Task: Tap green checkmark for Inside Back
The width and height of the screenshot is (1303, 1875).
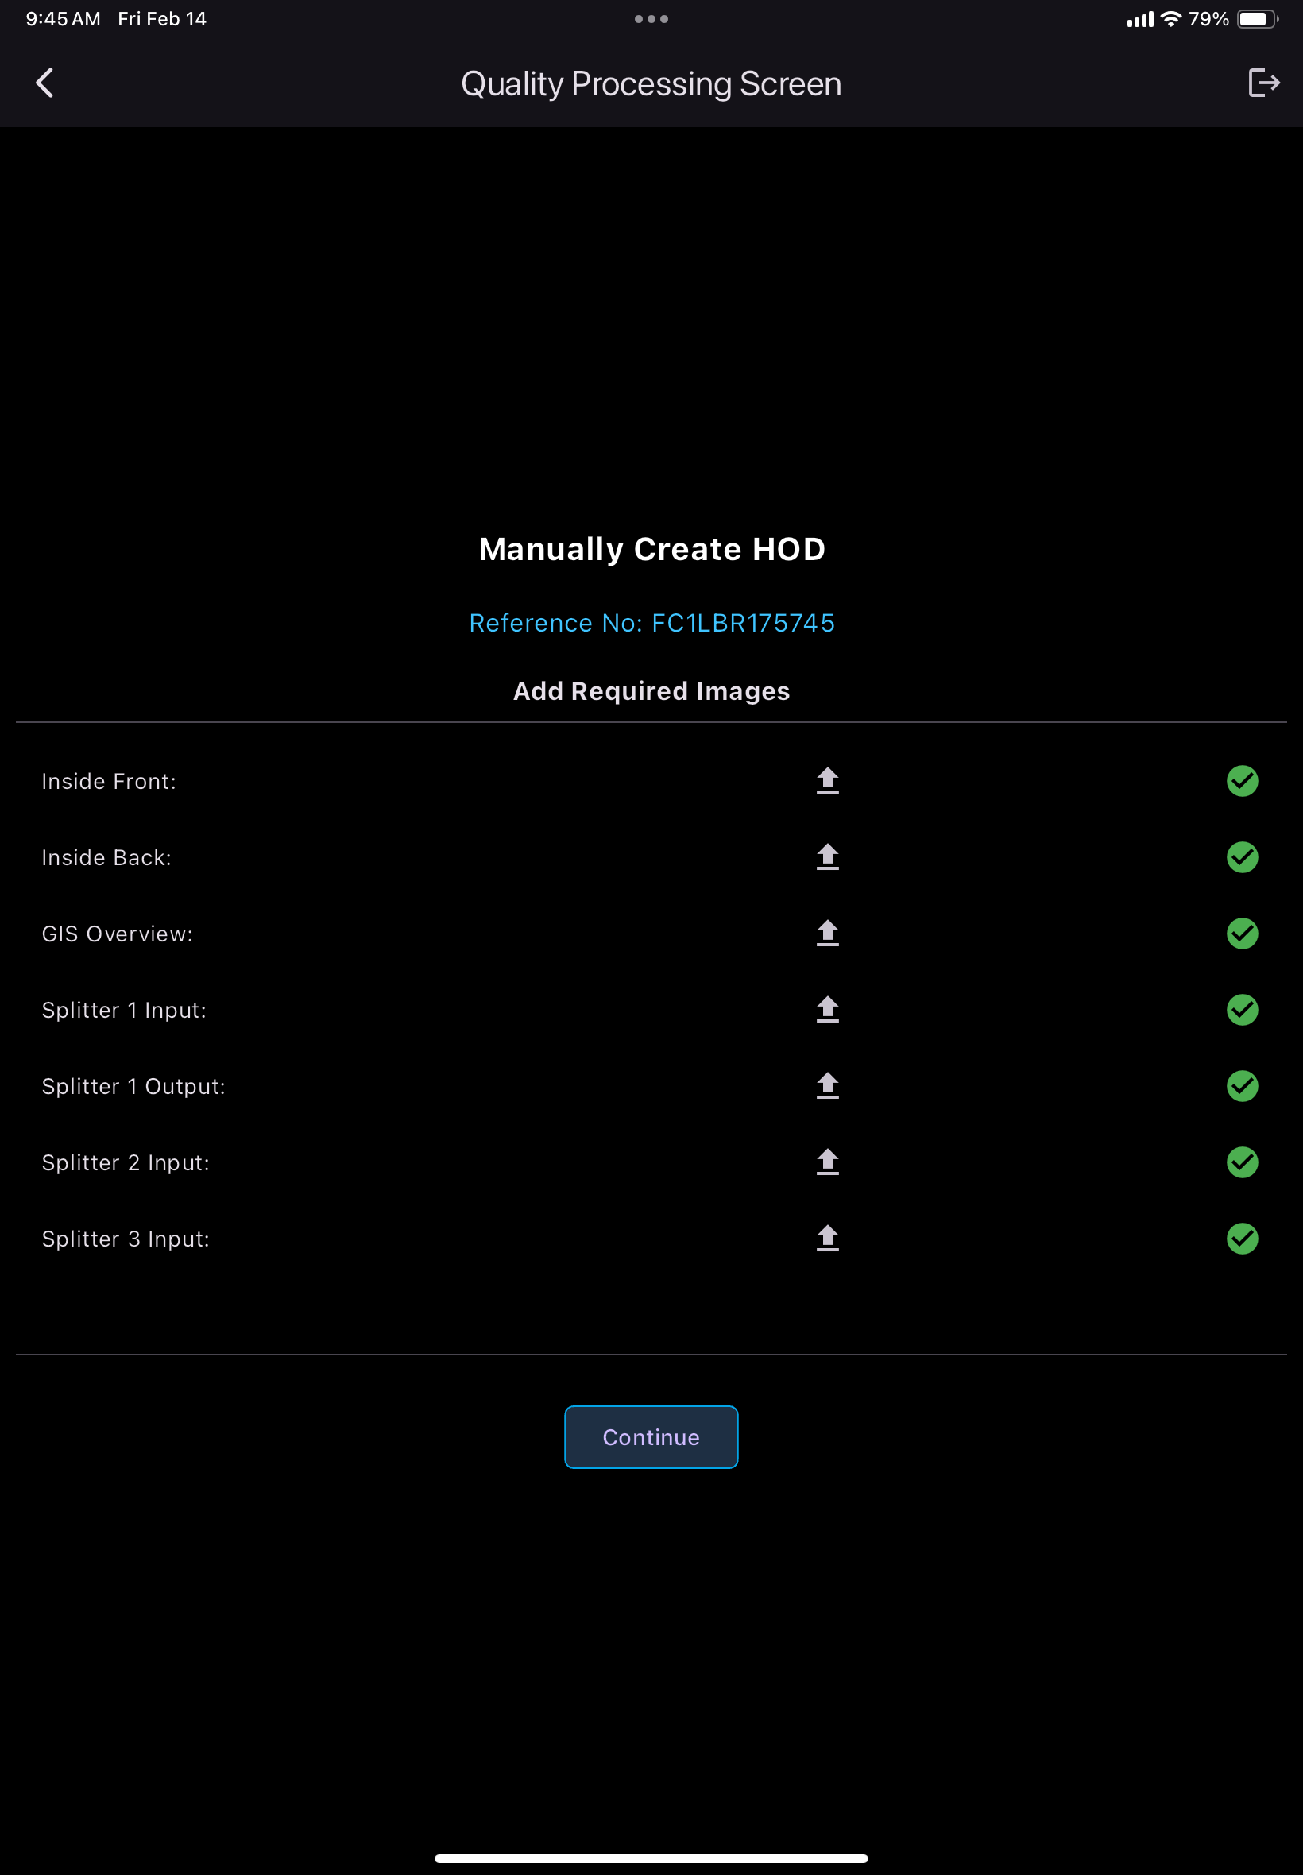Action: tap(1242, 857)
